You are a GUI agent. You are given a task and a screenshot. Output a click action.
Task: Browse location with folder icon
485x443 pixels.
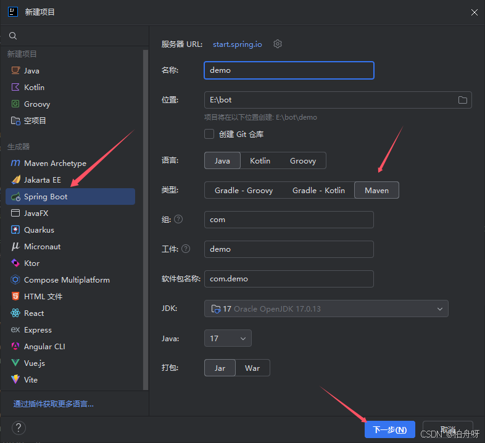[462, 100]
